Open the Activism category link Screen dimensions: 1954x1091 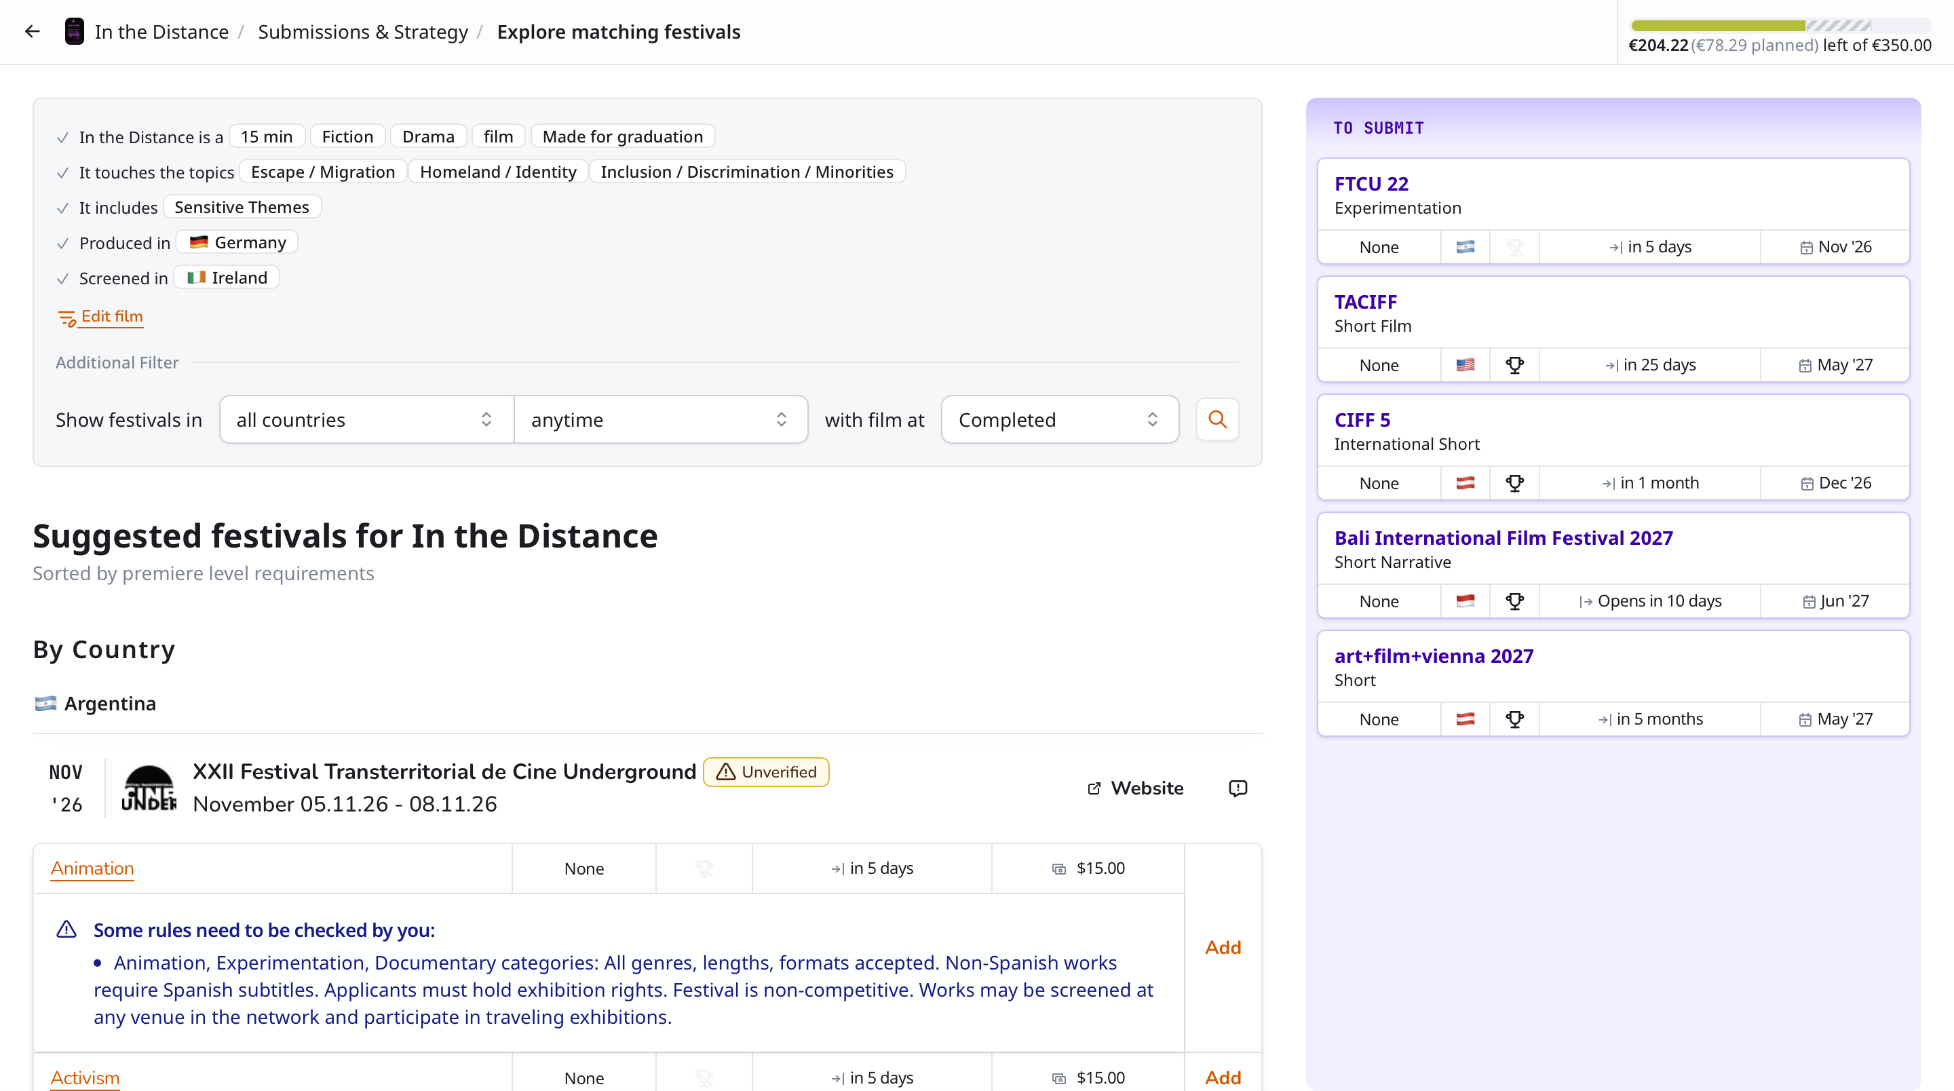(x=85, y=1077)
